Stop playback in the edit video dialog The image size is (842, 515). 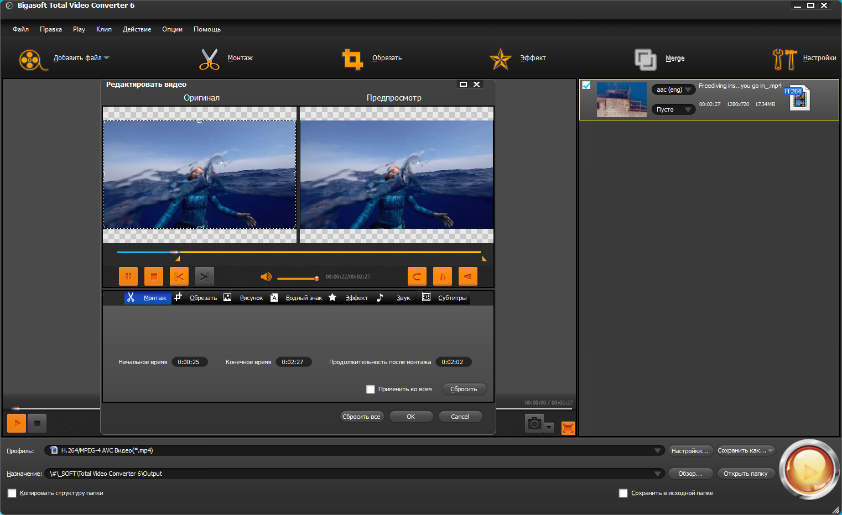(x=154, y=276)
